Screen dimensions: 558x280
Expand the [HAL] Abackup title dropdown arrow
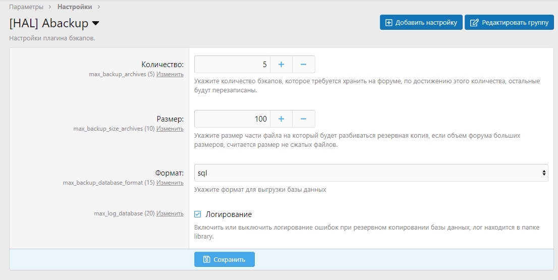[96, 23]
